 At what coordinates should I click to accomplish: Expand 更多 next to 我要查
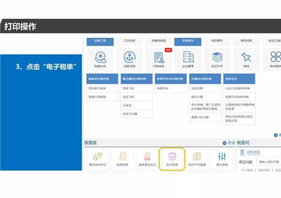tap(229, 142)
